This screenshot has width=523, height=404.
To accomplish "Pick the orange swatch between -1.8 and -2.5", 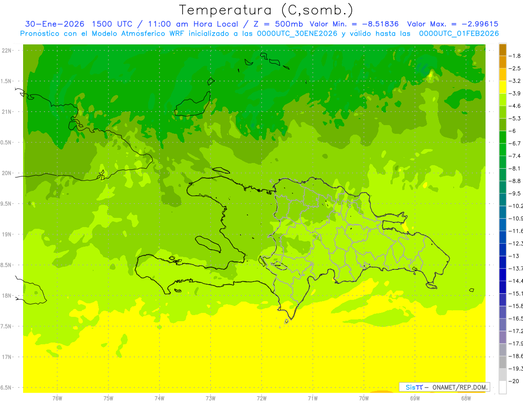I will click(x=503, y=62).
